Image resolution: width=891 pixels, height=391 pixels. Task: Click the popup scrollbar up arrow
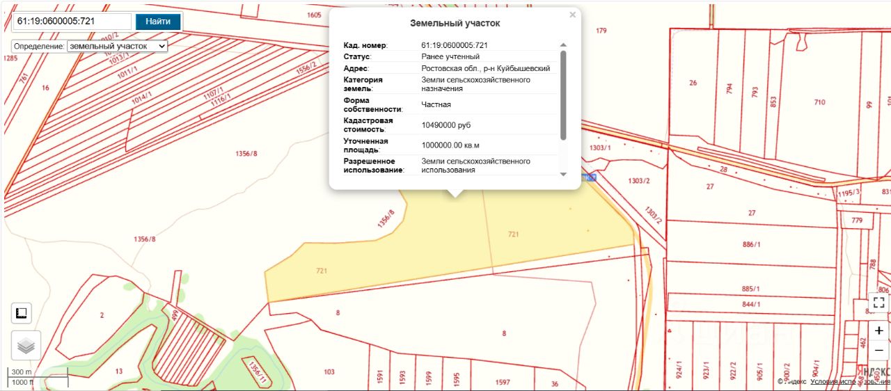(563, 45)
